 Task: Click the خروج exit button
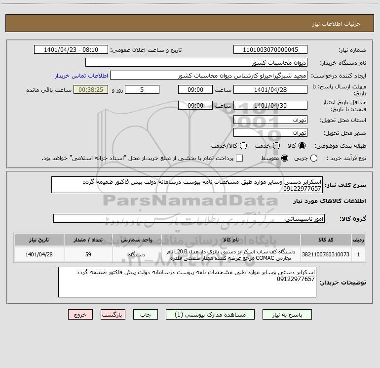click(x=80, y=315)
